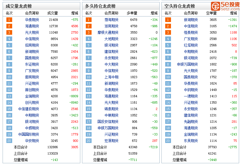Click the 空头持仓龙虎榜 title
The image size is (242, 165).
[180, 6]
